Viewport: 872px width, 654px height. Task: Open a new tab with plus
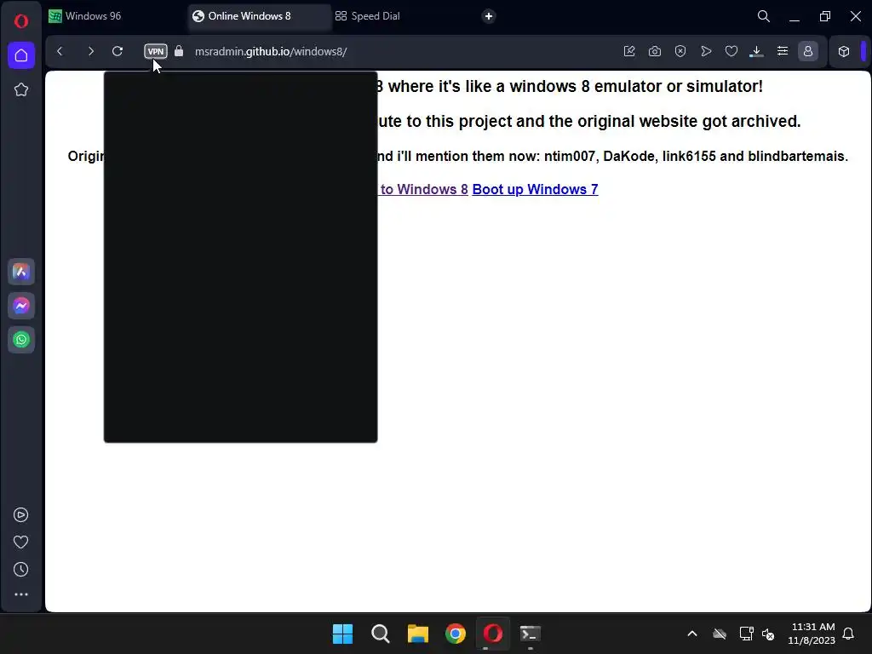pos(489,16)
